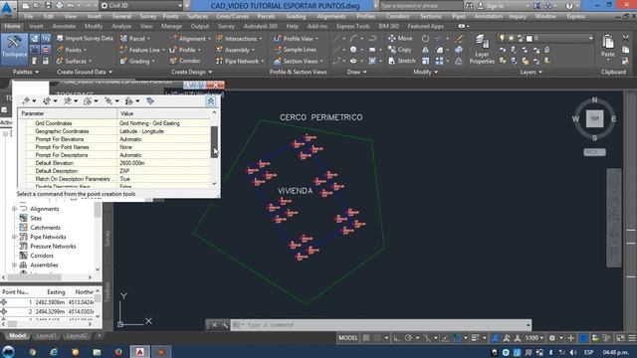Switch to the Output ribbon tab
637x358 pixels.
pyautogui.click(x=199, y=26)
